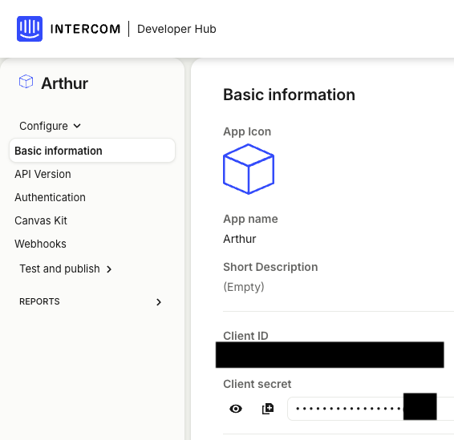Open the API Version page

pos(43,174)
